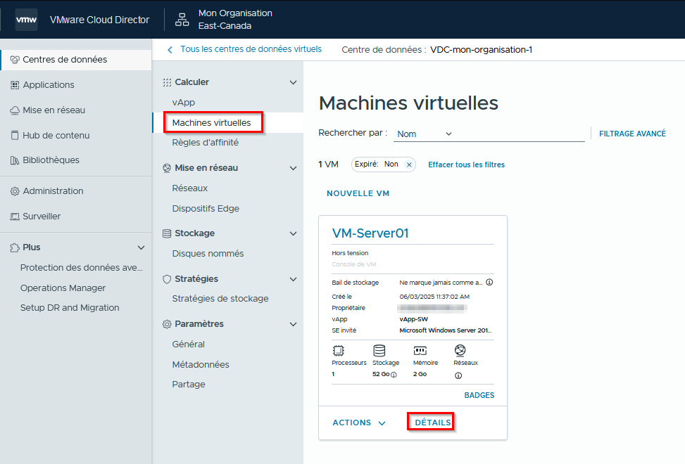Click the vApp-SW value on VM card
This screenshot has height=464, width=685.
point(414,319)
